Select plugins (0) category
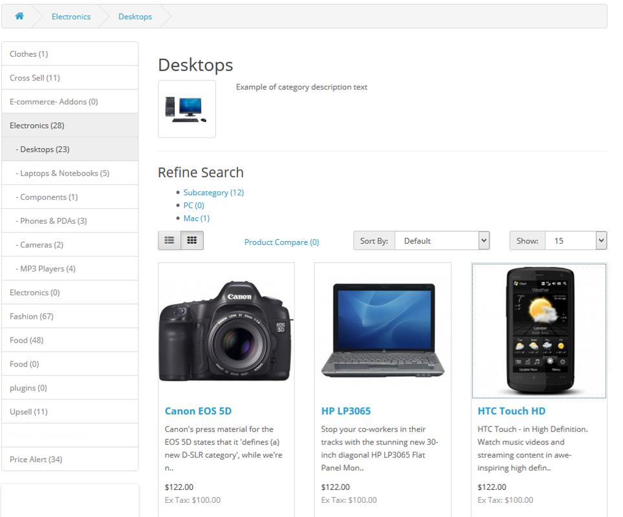Viewport: 623px width, 517px height. pos(70,388)
